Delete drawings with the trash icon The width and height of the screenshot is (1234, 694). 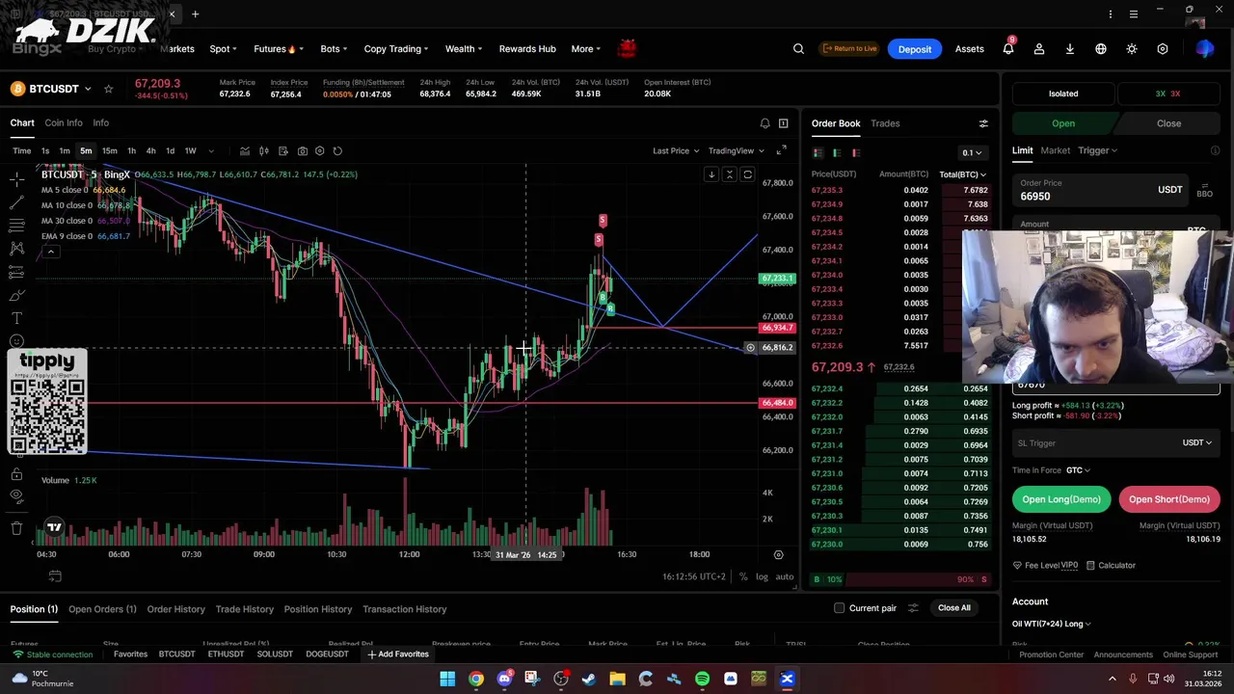[x=16, y=528]
